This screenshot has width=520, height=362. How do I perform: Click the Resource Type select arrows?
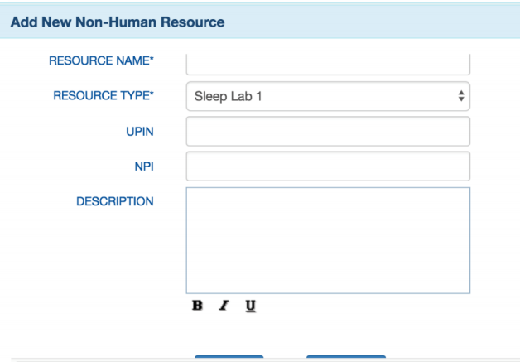pos(460,95)
